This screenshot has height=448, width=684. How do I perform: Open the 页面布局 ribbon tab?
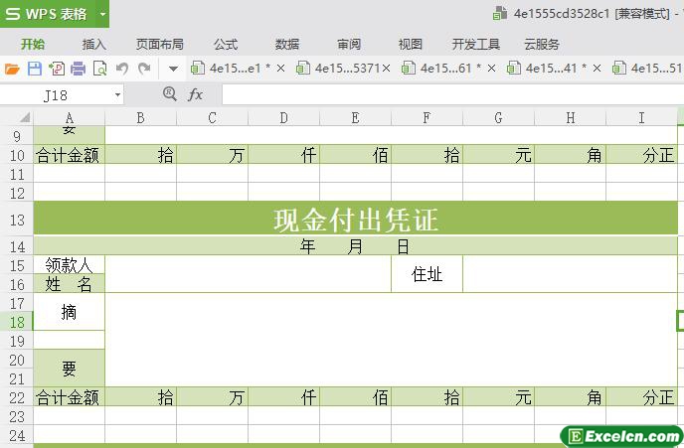click(x=159, y=44)
